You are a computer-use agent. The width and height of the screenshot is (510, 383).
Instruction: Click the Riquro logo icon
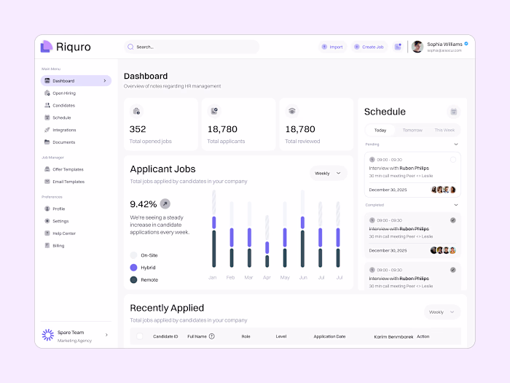[x=46, y=47]
